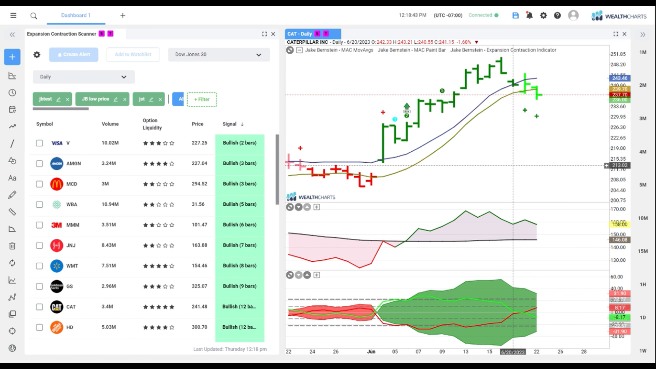
Task: Edit the jbtest filter pencil
Action: point(58,99)
